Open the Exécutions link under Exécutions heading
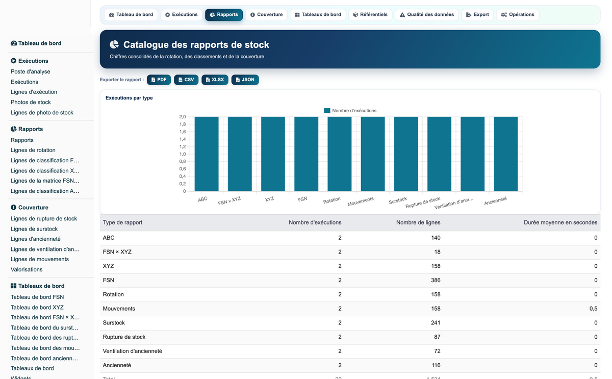 pos(24,82)
